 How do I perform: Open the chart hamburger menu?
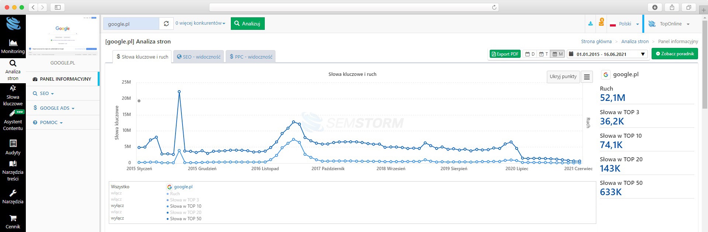pyautogui.click(x=587, y=77)
